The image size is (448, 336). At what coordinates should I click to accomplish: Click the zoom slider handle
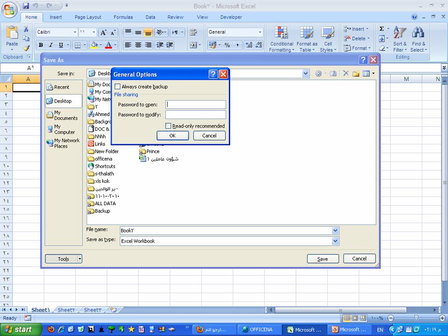pyautogui.click(x=416, y=318)
